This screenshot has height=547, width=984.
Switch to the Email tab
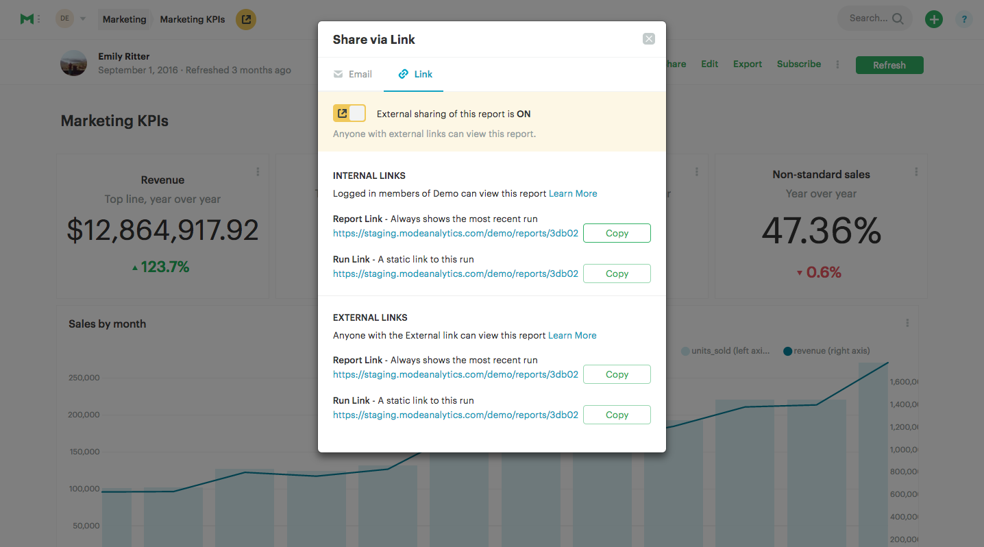[353, 74]
